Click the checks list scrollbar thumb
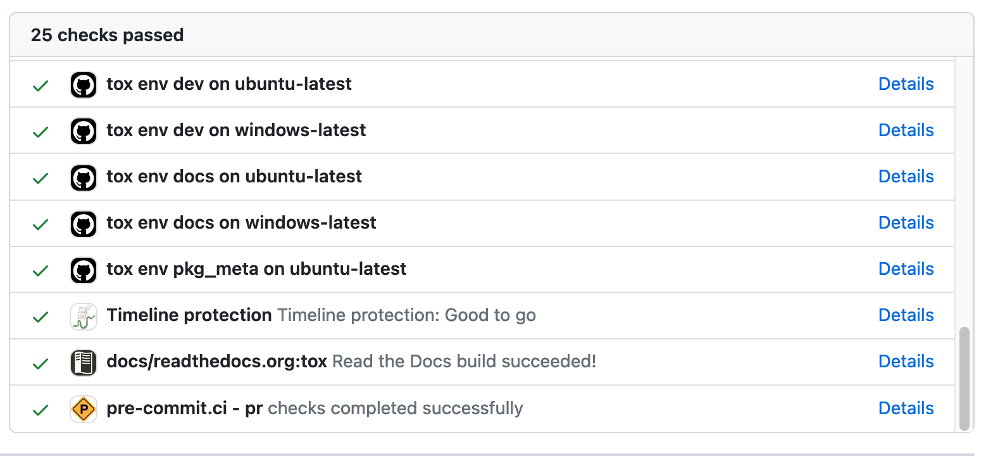The image size is (986, 456). [x=964, y=378]
